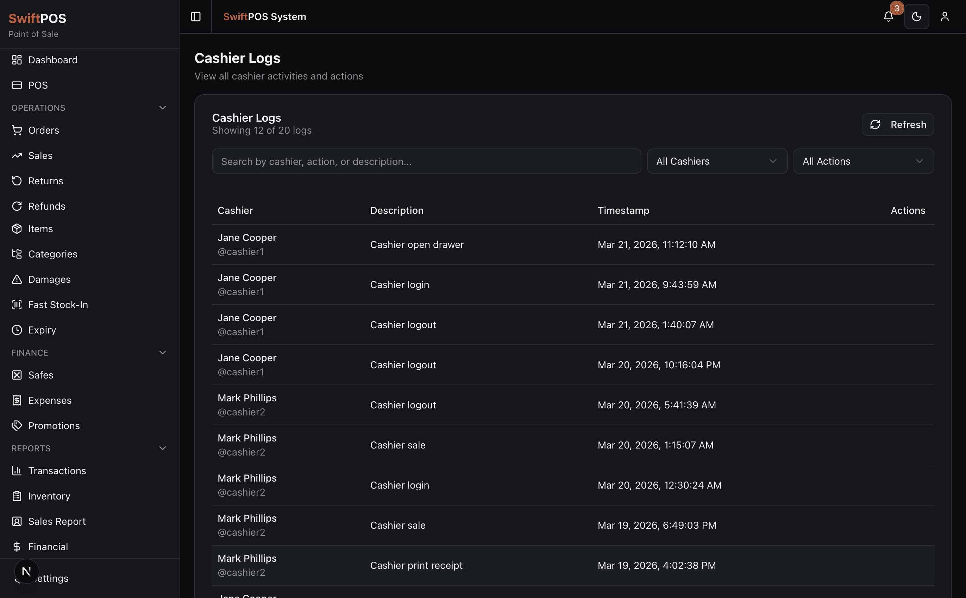Click the Safes vault icon
The width and height of the screenshot is (966, 598).
17,375
